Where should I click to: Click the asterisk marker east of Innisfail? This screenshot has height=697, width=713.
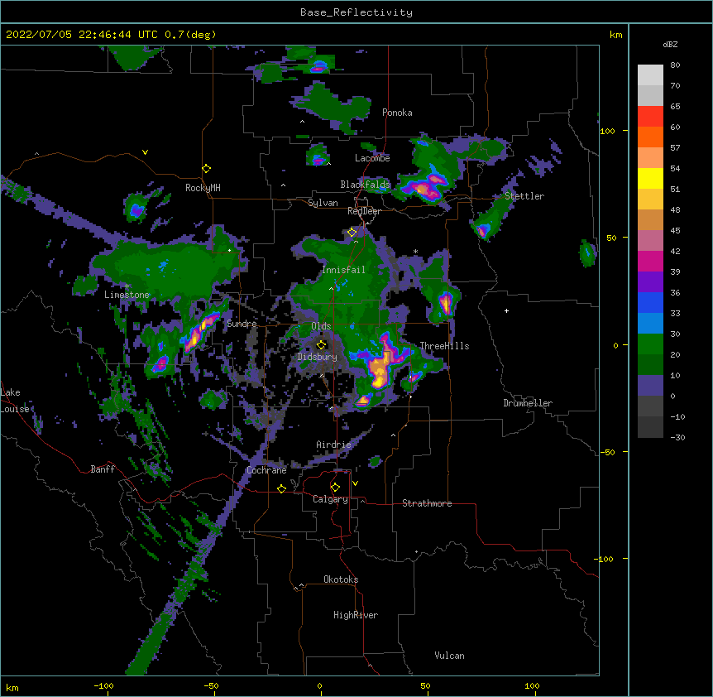point(415,251)
